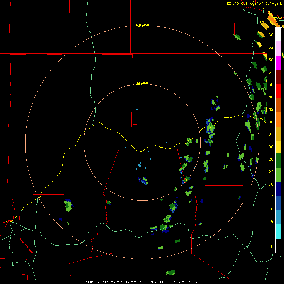Screen dimensions: 284x284
Task: Pick the light blue legend swatch
Action: pos(279,217)
